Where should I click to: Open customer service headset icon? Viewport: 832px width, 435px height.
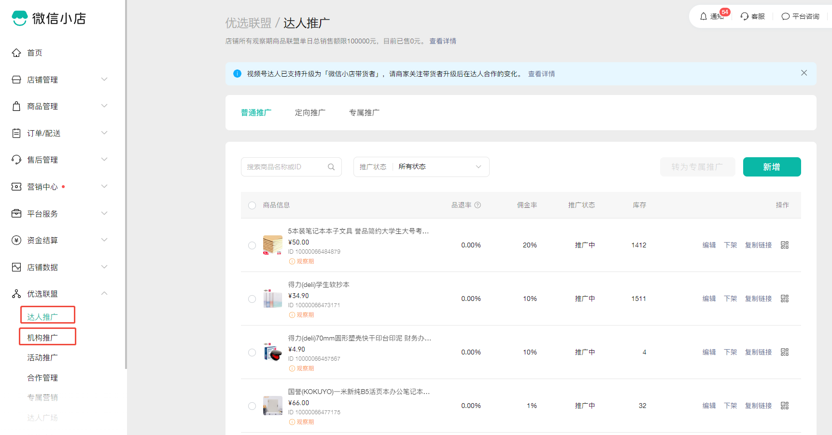coord(745,16)
